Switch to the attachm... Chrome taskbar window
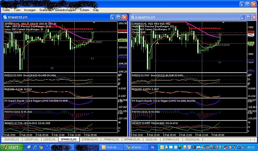Viewport: 258px width, 151px height. pos(136,147)
